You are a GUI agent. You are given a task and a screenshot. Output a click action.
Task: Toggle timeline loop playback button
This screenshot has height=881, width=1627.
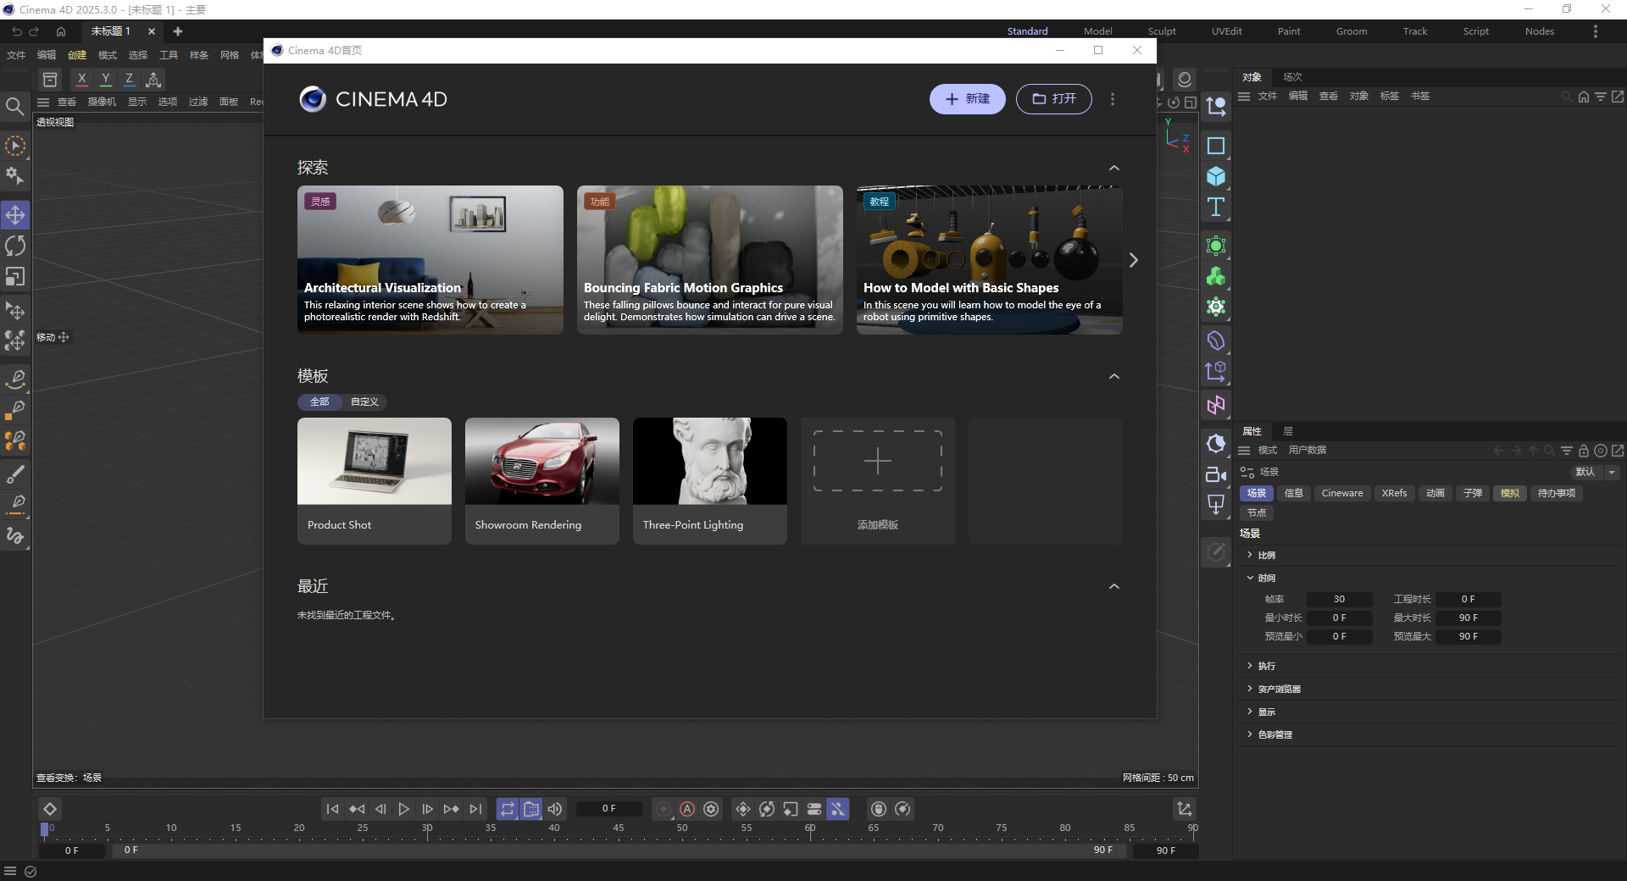[507, 809]
